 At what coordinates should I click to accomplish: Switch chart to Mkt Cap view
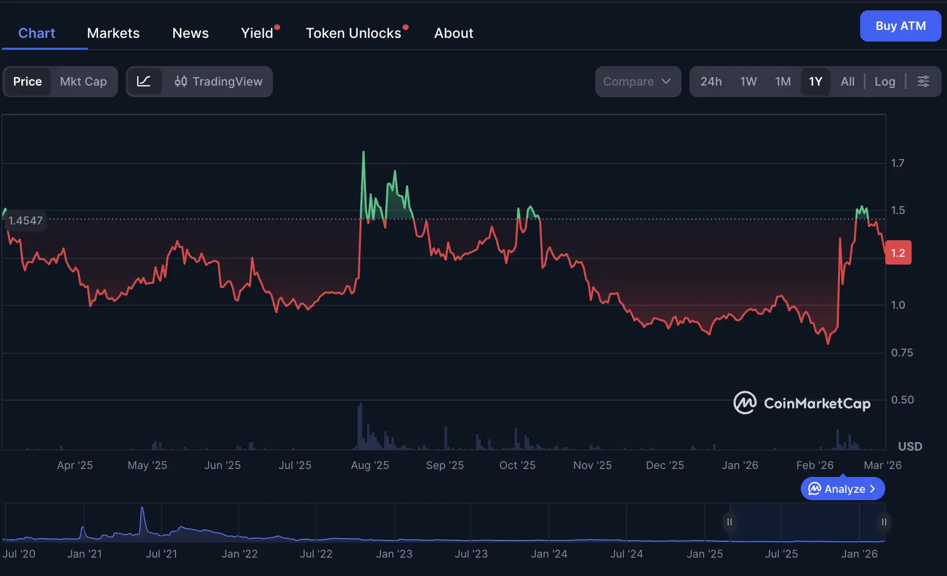84,81
